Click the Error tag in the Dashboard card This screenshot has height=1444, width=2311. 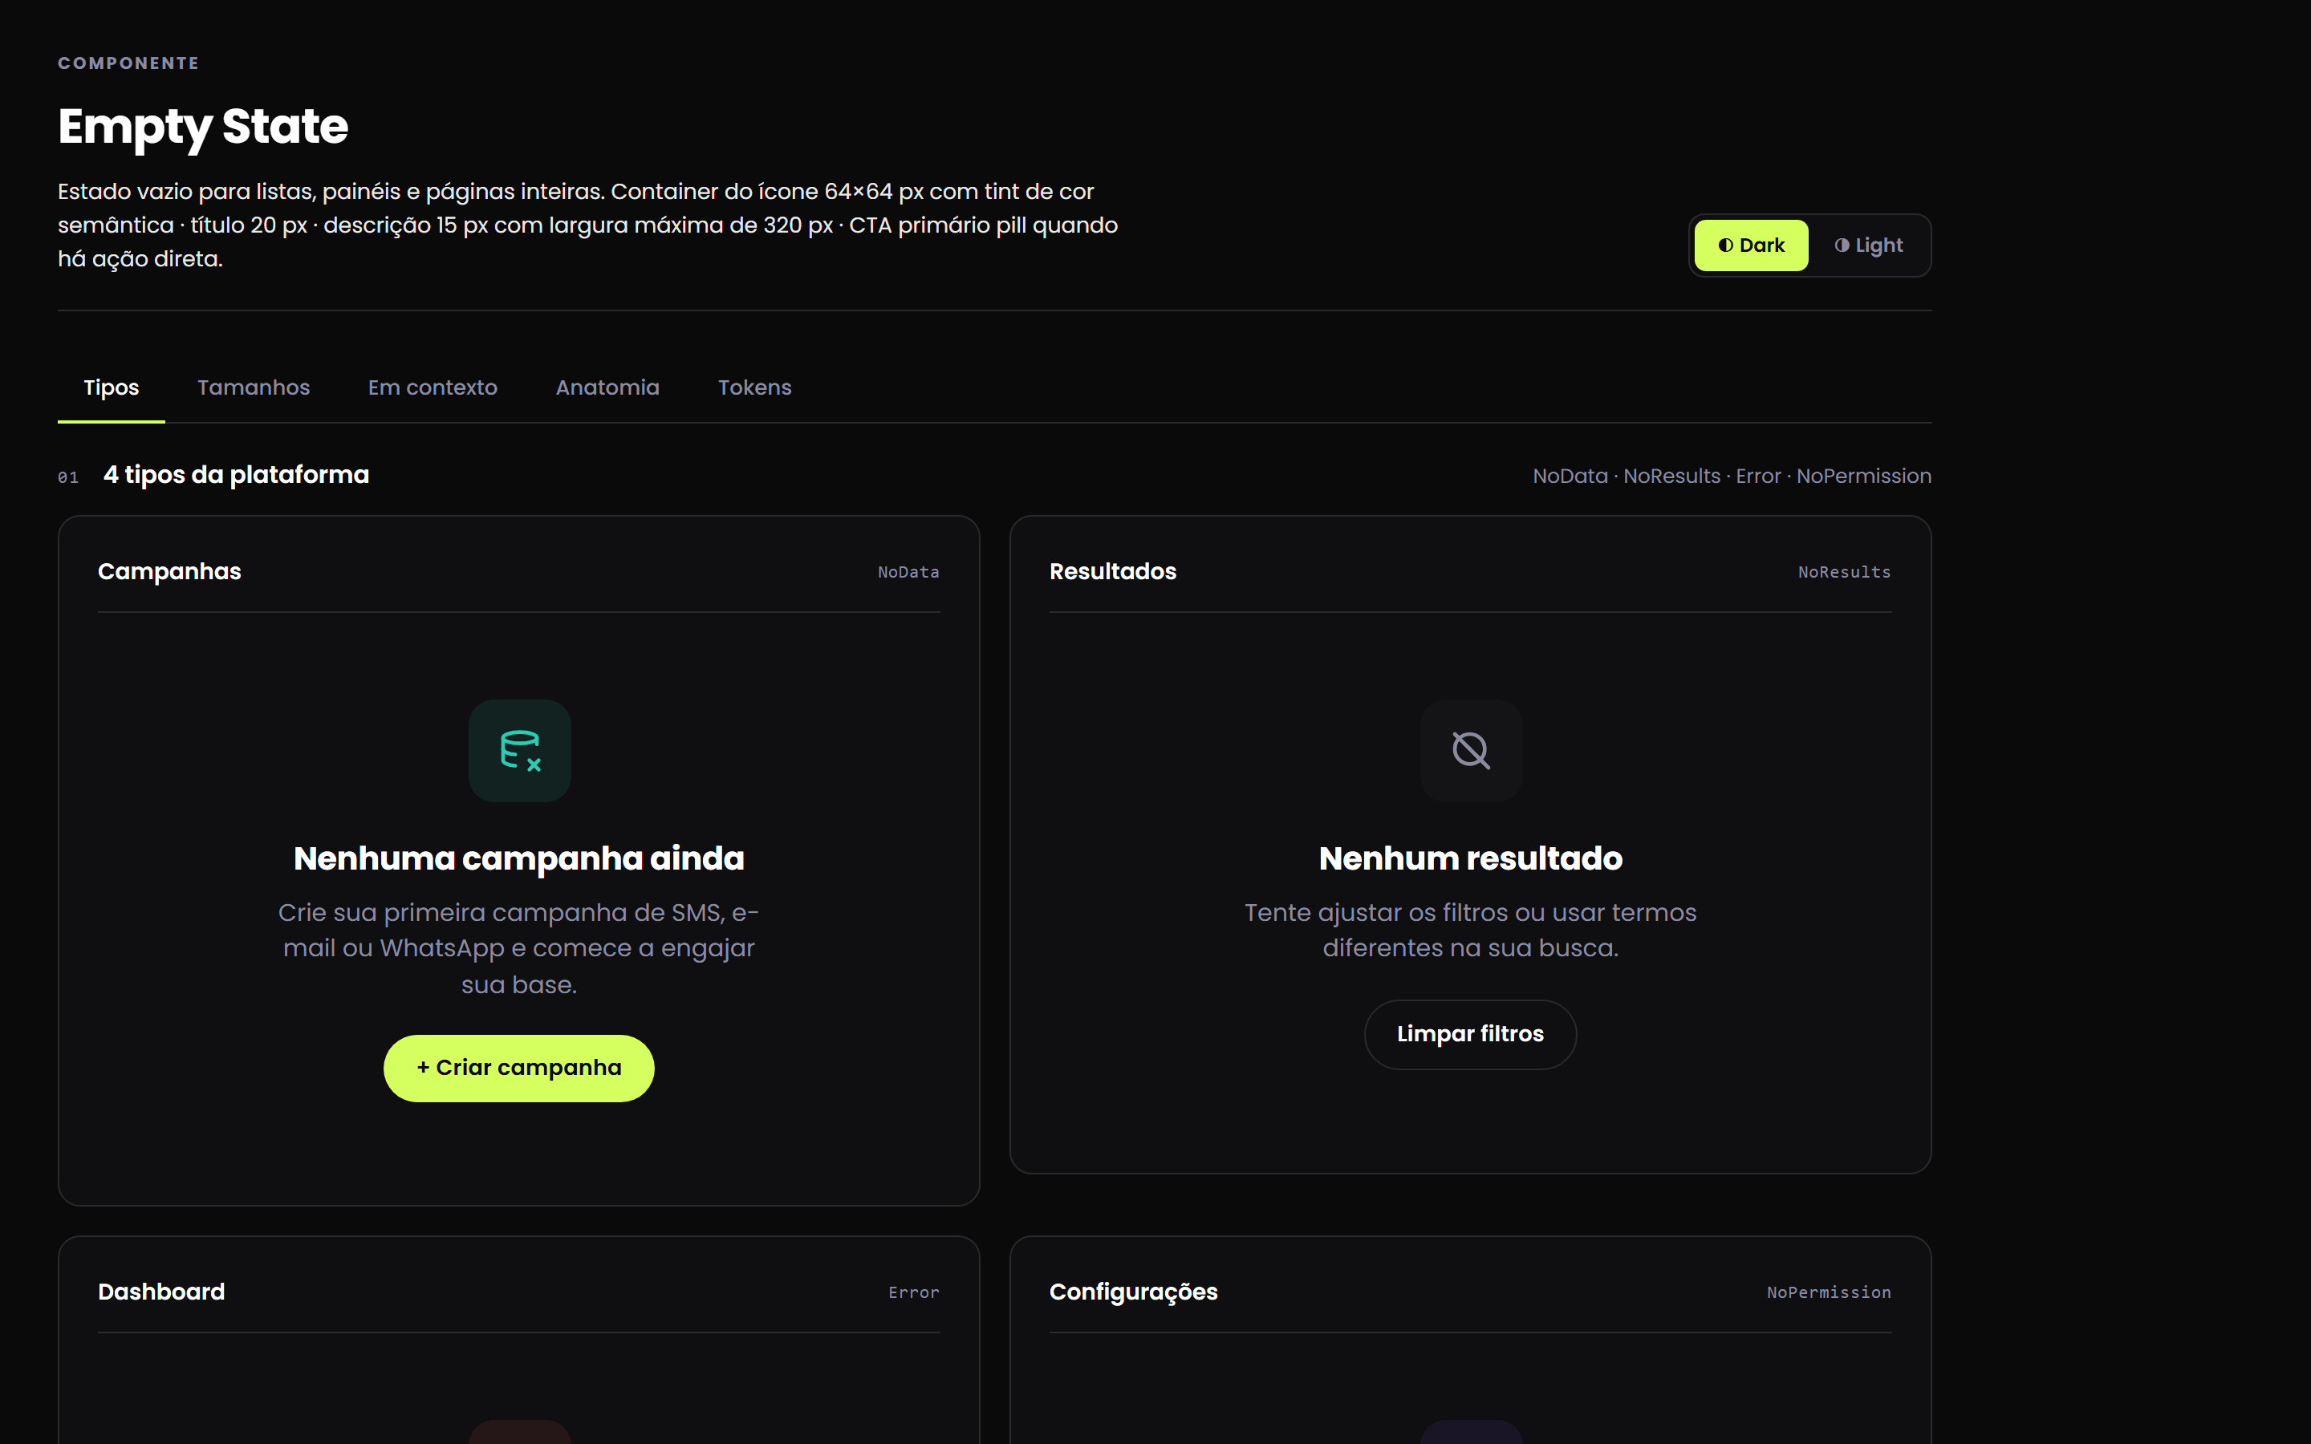[914, 1292]
